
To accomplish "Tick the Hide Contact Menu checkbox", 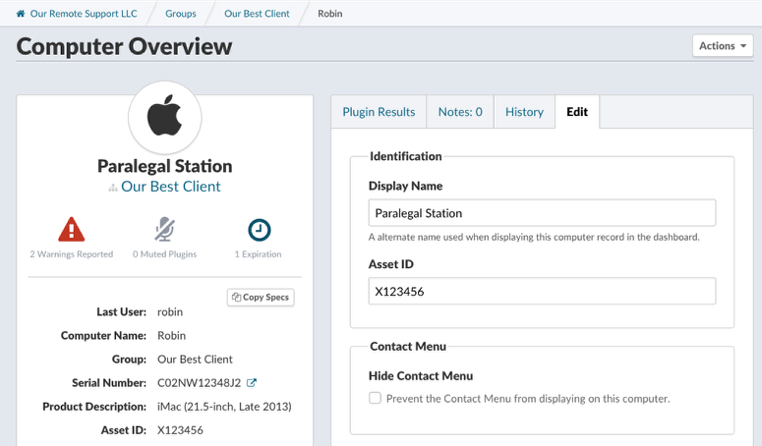I will (375, 398).
